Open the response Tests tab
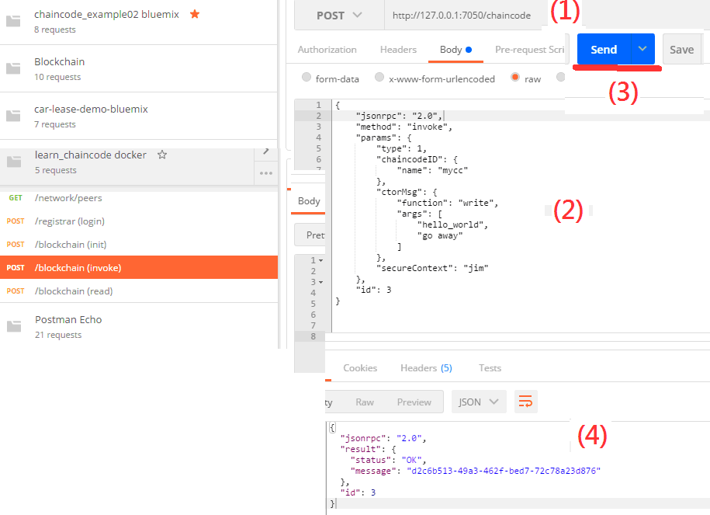The image size is (710, 515). point(490,367)
